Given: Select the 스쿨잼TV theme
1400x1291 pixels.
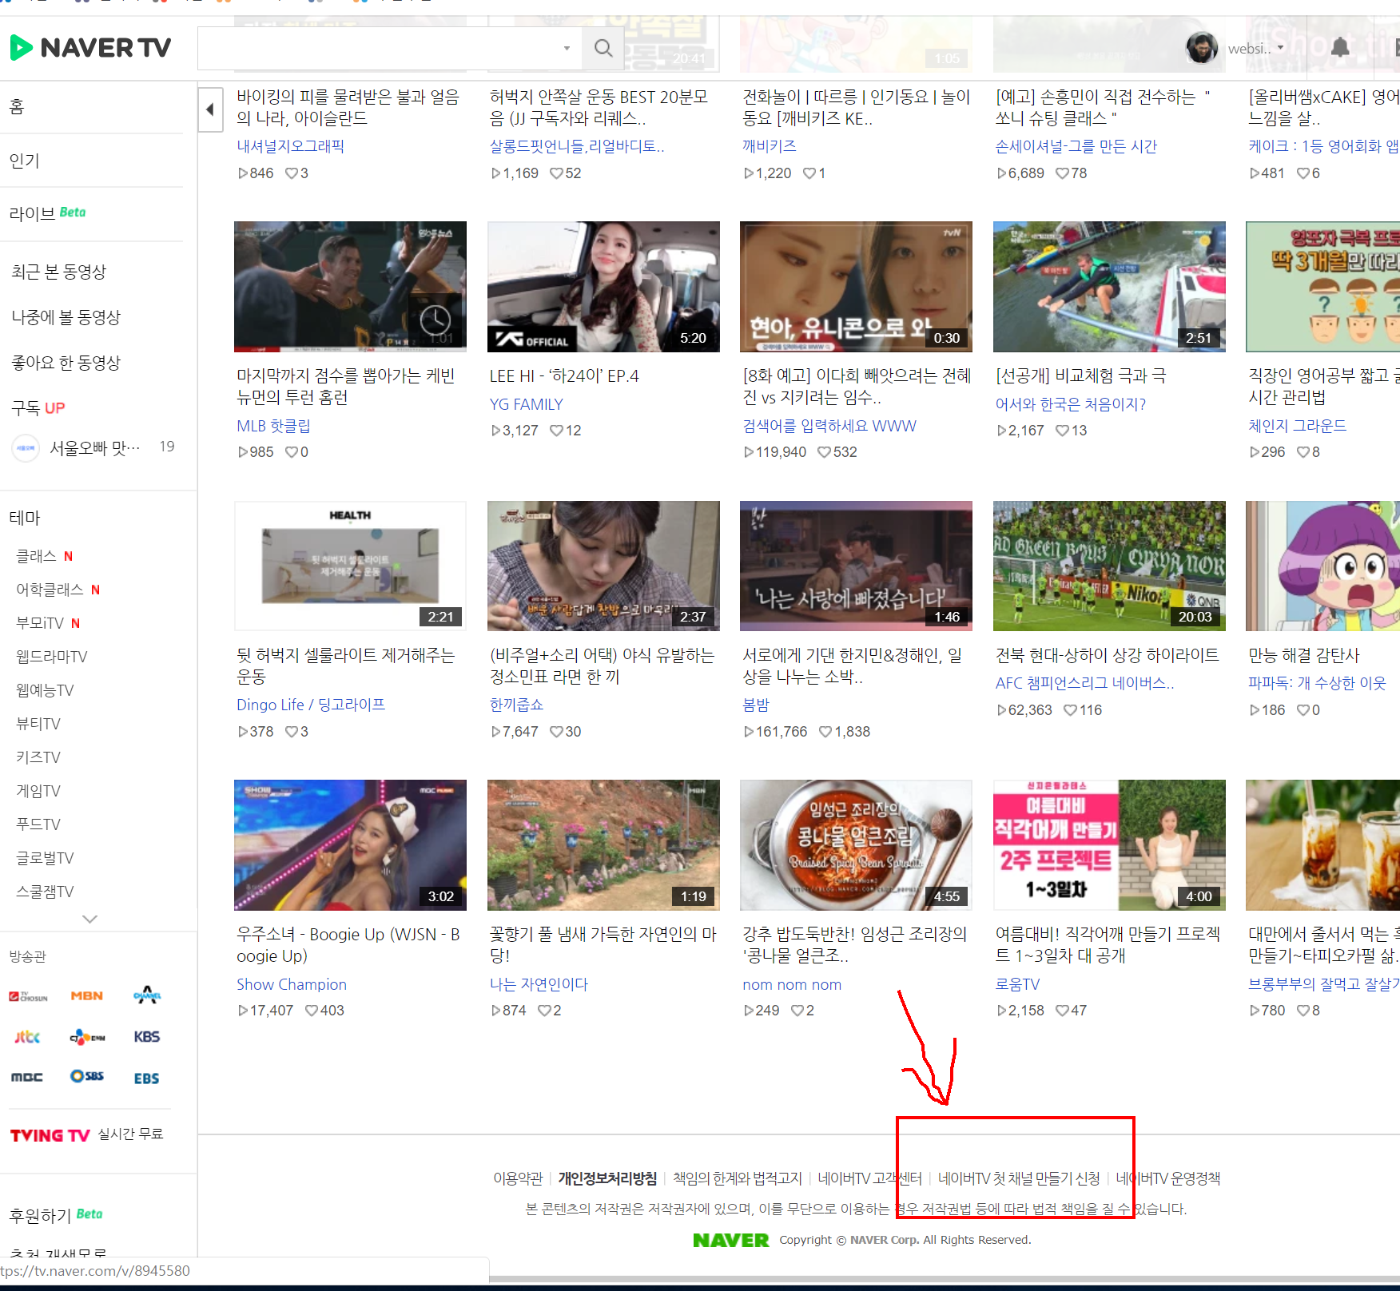Looking at the screenshot, I should (45, 892).
